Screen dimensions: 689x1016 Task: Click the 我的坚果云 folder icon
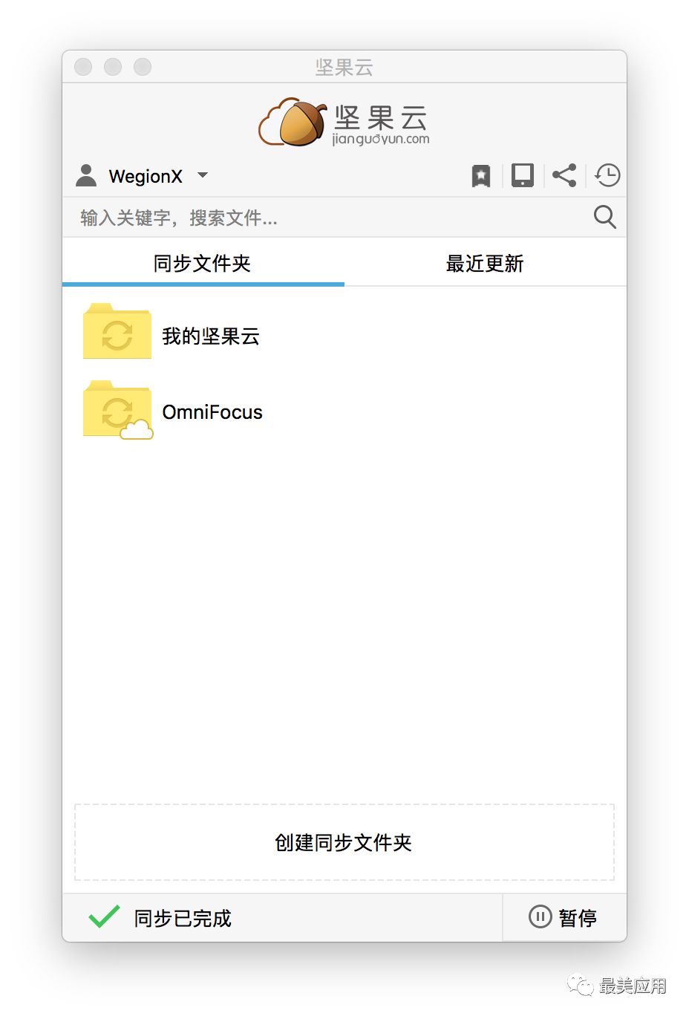point(117,332)
